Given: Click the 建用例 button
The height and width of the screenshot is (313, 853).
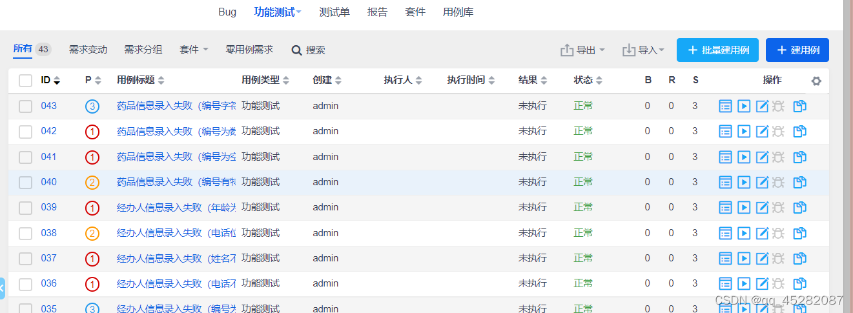Looking at the screenshot, I should 797,50.
